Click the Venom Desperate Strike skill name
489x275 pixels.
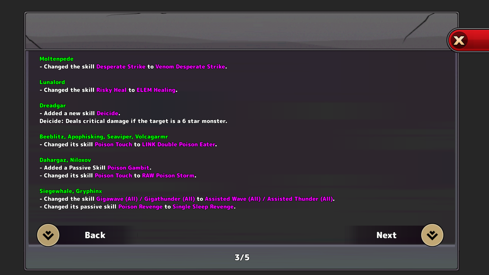pos(190,67)
